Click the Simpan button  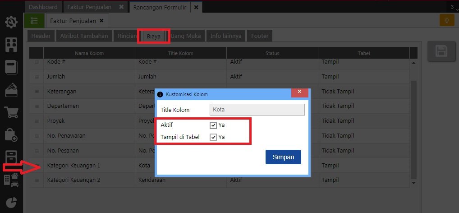(x=283, y=157)
